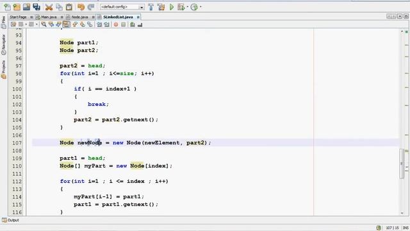410x231 pixels.
Task: Click the scrollbar down arrow
Action: 402,213
